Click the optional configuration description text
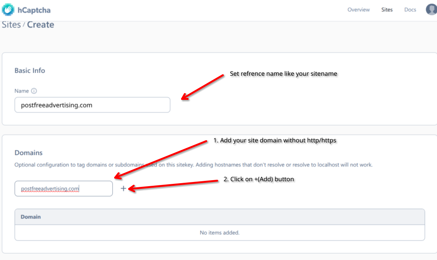 tap(151, 165)
